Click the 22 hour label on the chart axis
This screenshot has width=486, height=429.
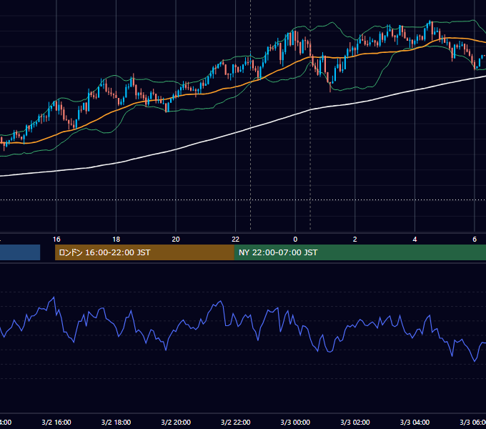pos(236,240)
